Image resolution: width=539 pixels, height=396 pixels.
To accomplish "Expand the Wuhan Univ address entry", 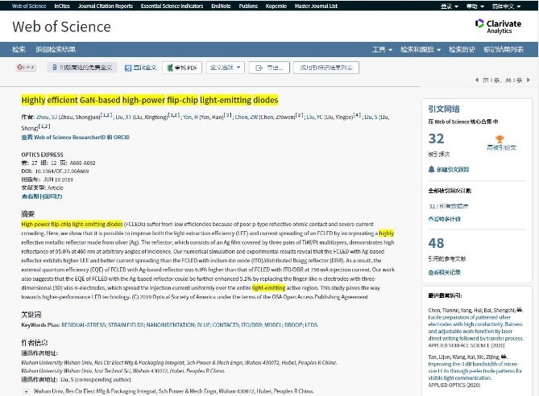I will click(26, 390).
